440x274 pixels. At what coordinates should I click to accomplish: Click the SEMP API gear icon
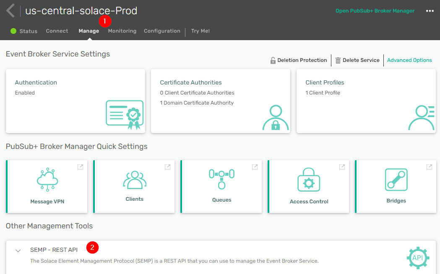coord(418,257)
